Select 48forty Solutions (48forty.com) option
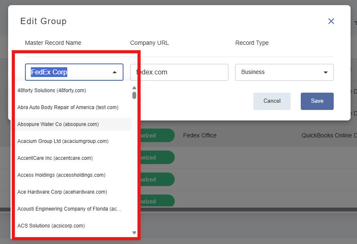This screenshot has height=244, width=357. pos(73,90)
